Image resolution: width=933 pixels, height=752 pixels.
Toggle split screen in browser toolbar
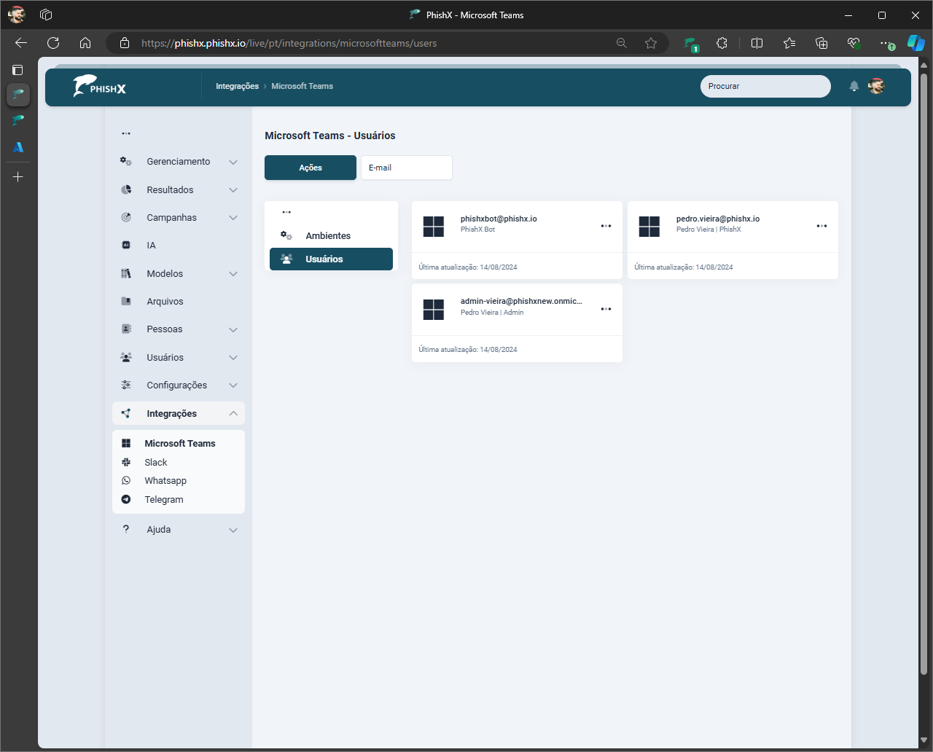(757, 43)
